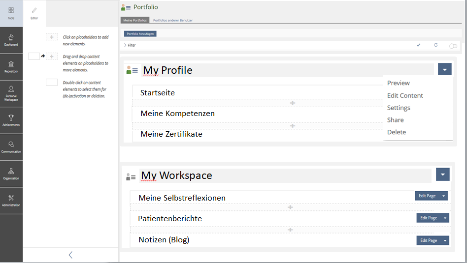Go to the Repository section

coord(11,67)
